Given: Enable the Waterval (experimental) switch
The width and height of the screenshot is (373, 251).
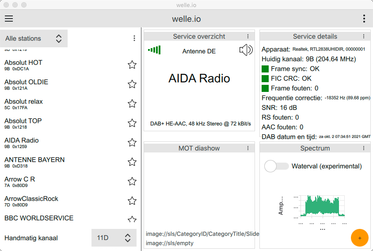Looking at the screenshot, I should [x=276, y=166].
